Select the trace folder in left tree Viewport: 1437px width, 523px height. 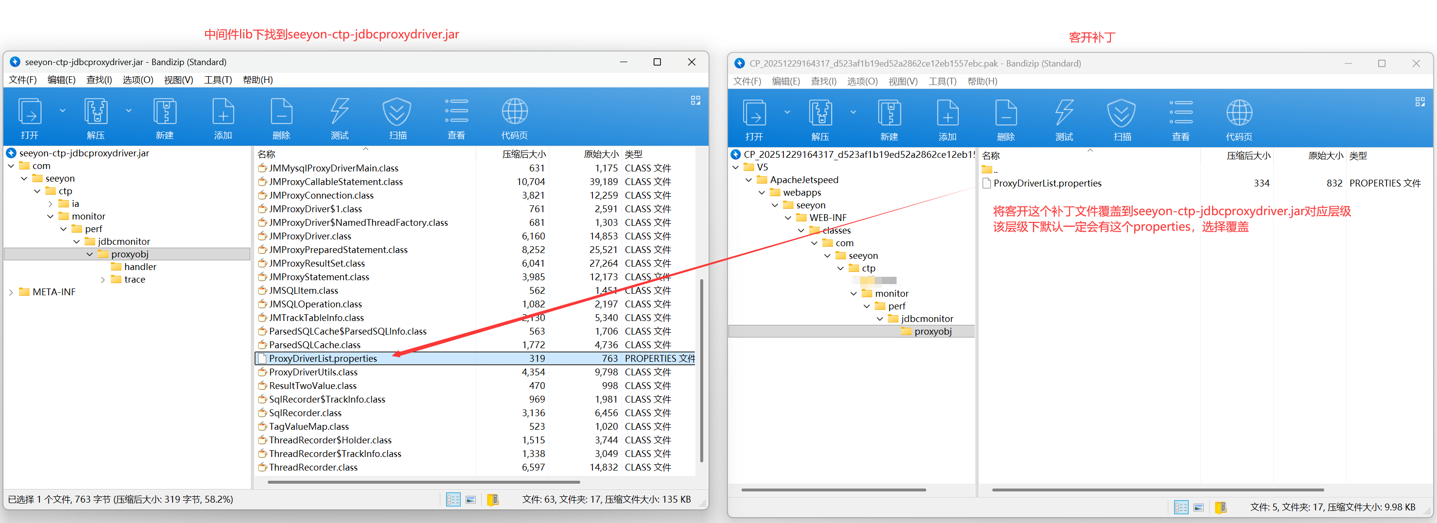point(135,279)
